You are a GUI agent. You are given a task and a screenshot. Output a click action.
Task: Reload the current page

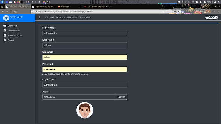click(x=11, y=12)
